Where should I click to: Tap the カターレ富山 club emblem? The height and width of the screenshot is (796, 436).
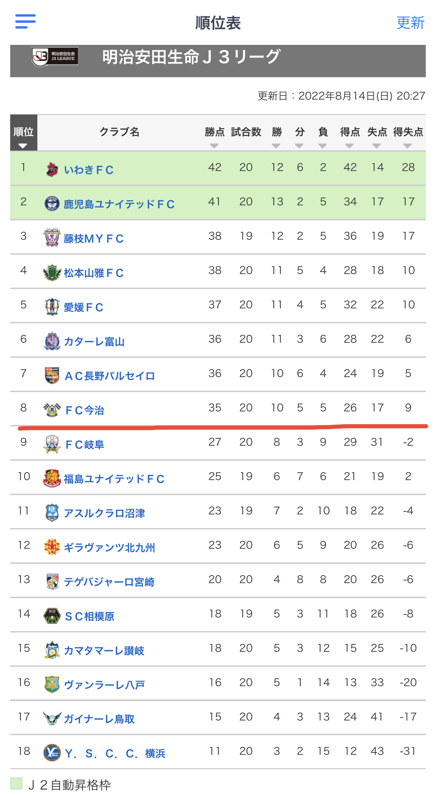click(52, 341)
